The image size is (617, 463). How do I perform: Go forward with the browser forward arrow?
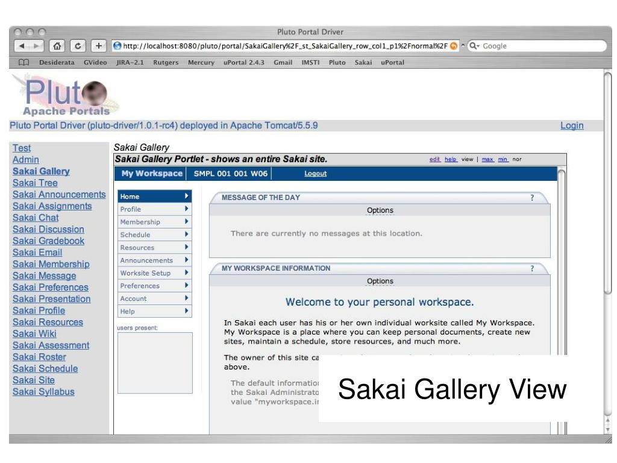click(x=37, y=46)
